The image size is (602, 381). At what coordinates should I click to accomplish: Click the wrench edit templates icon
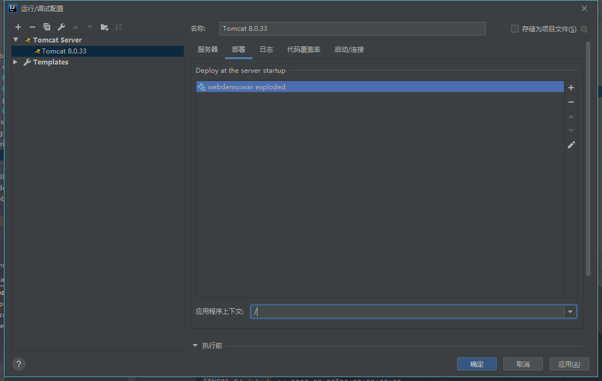click(x=61, y=27)
